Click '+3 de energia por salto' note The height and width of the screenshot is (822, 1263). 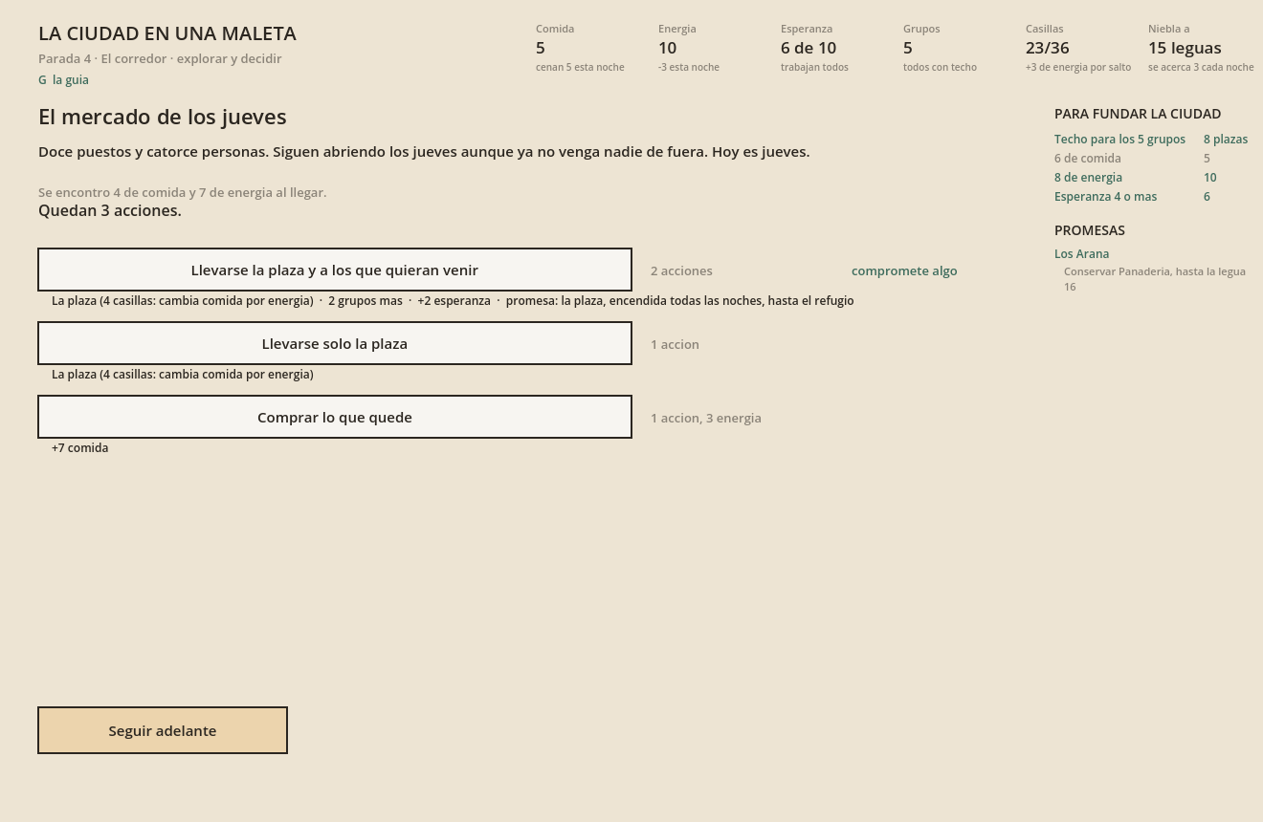pyautogui.click(x=1078, y=68)
